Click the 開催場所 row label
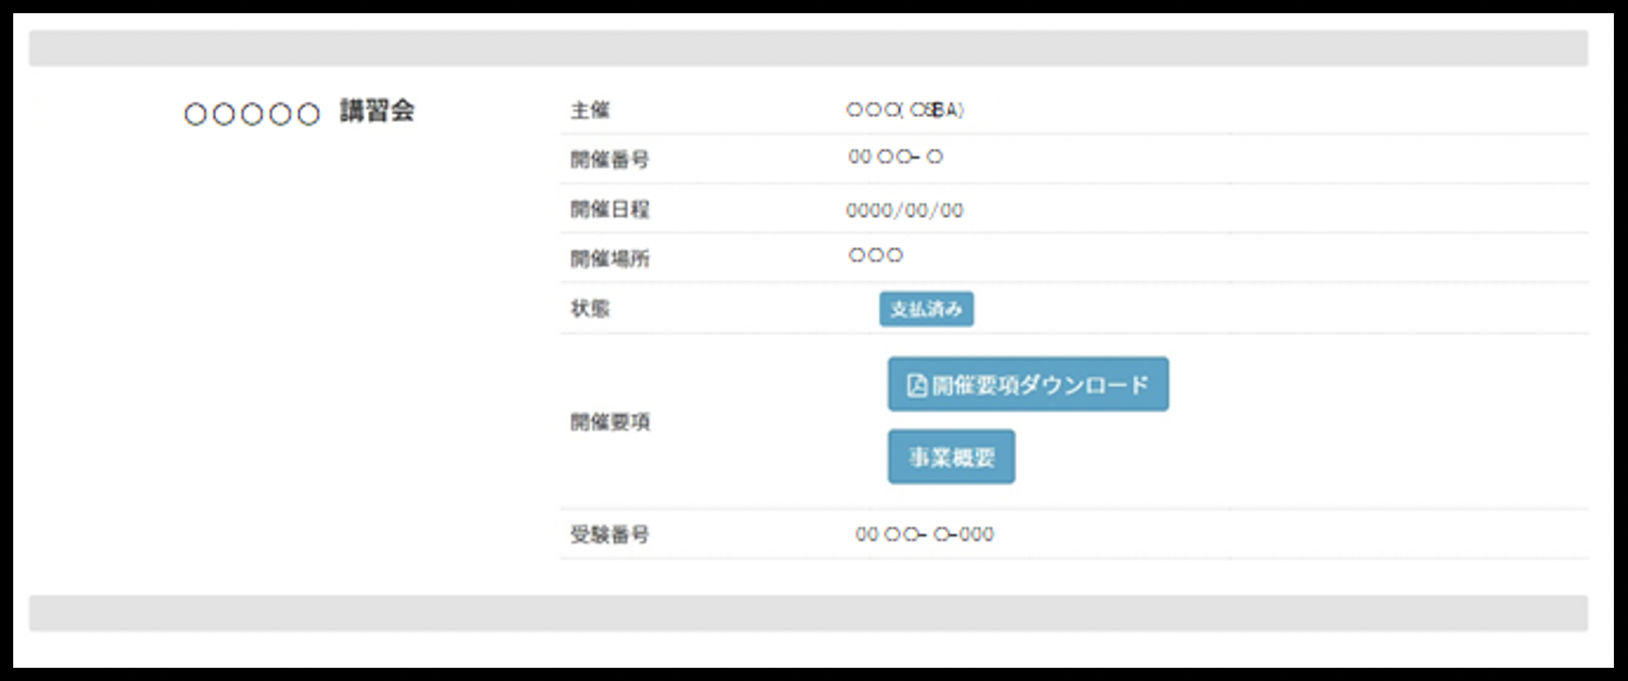Image resolution: width=1628 pixels, height=681 pixels. click(609, 258)
